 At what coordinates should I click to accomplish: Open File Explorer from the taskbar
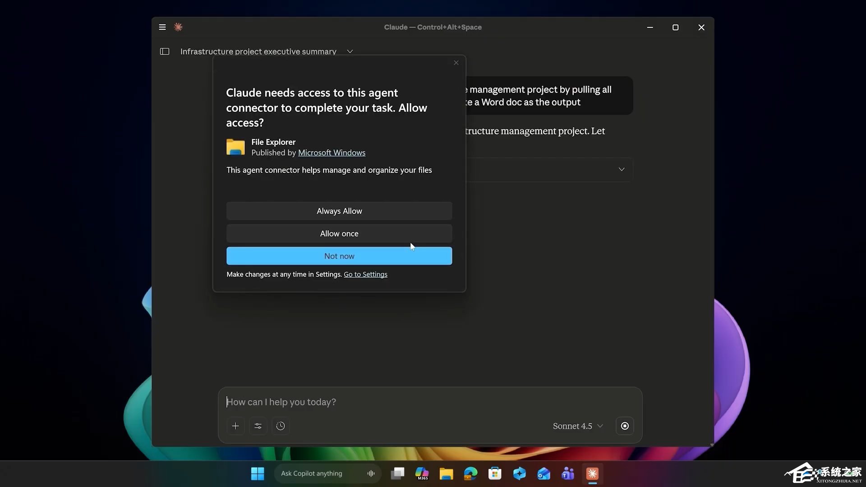(x=446, y=473)
